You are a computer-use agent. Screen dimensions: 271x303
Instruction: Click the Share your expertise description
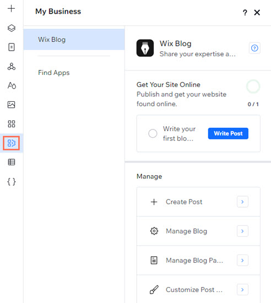[197, 54]
